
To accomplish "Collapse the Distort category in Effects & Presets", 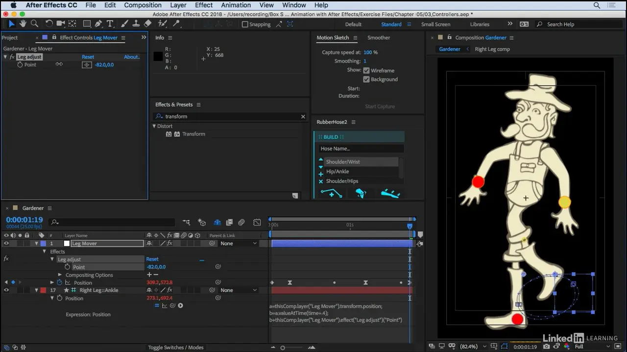I will [x=154, y=126].
